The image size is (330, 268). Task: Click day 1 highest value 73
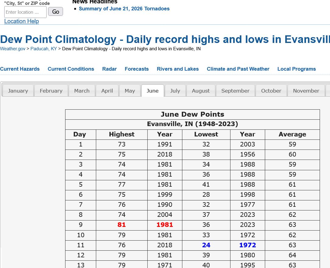pyautogui.click(x=122, y=144)
